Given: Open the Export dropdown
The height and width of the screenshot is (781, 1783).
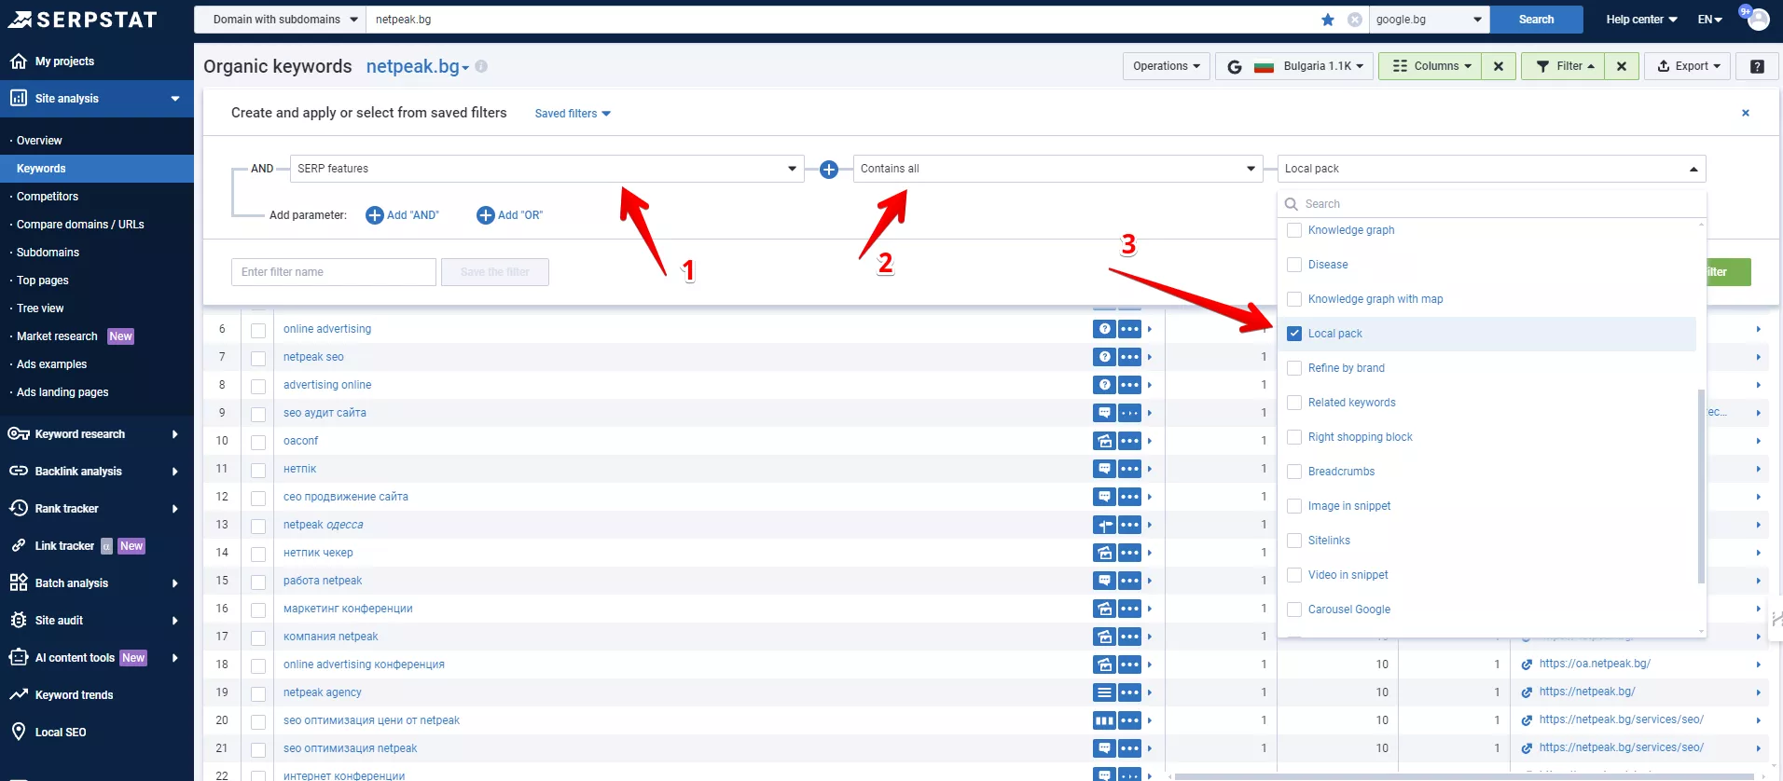Looking at the screenshot, I should [1688, 66].
